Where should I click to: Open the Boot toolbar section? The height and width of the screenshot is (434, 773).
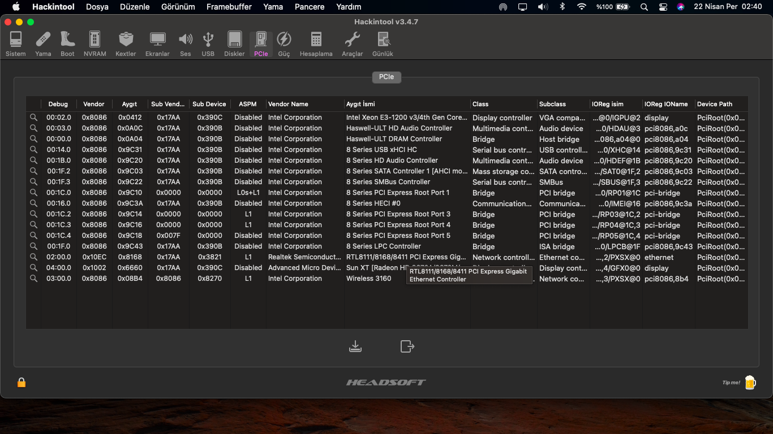click(x=67, y=44)
